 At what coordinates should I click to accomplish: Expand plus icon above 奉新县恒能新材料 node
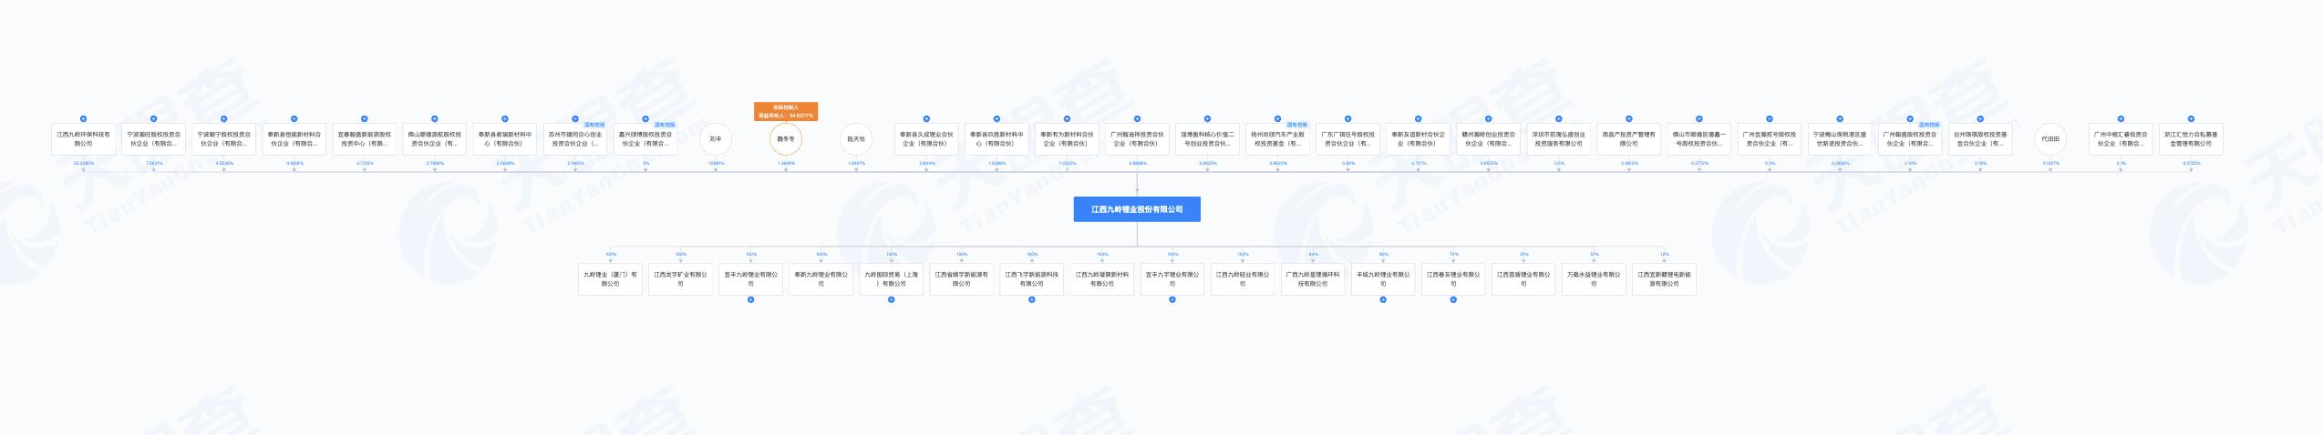point(294,118)
